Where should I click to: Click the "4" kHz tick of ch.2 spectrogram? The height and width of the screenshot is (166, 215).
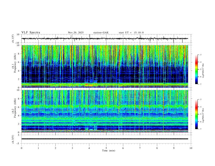(x=19, y=116)
